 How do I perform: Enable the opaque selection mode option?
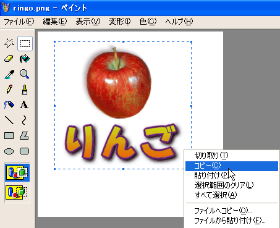[x=17, y=172]
